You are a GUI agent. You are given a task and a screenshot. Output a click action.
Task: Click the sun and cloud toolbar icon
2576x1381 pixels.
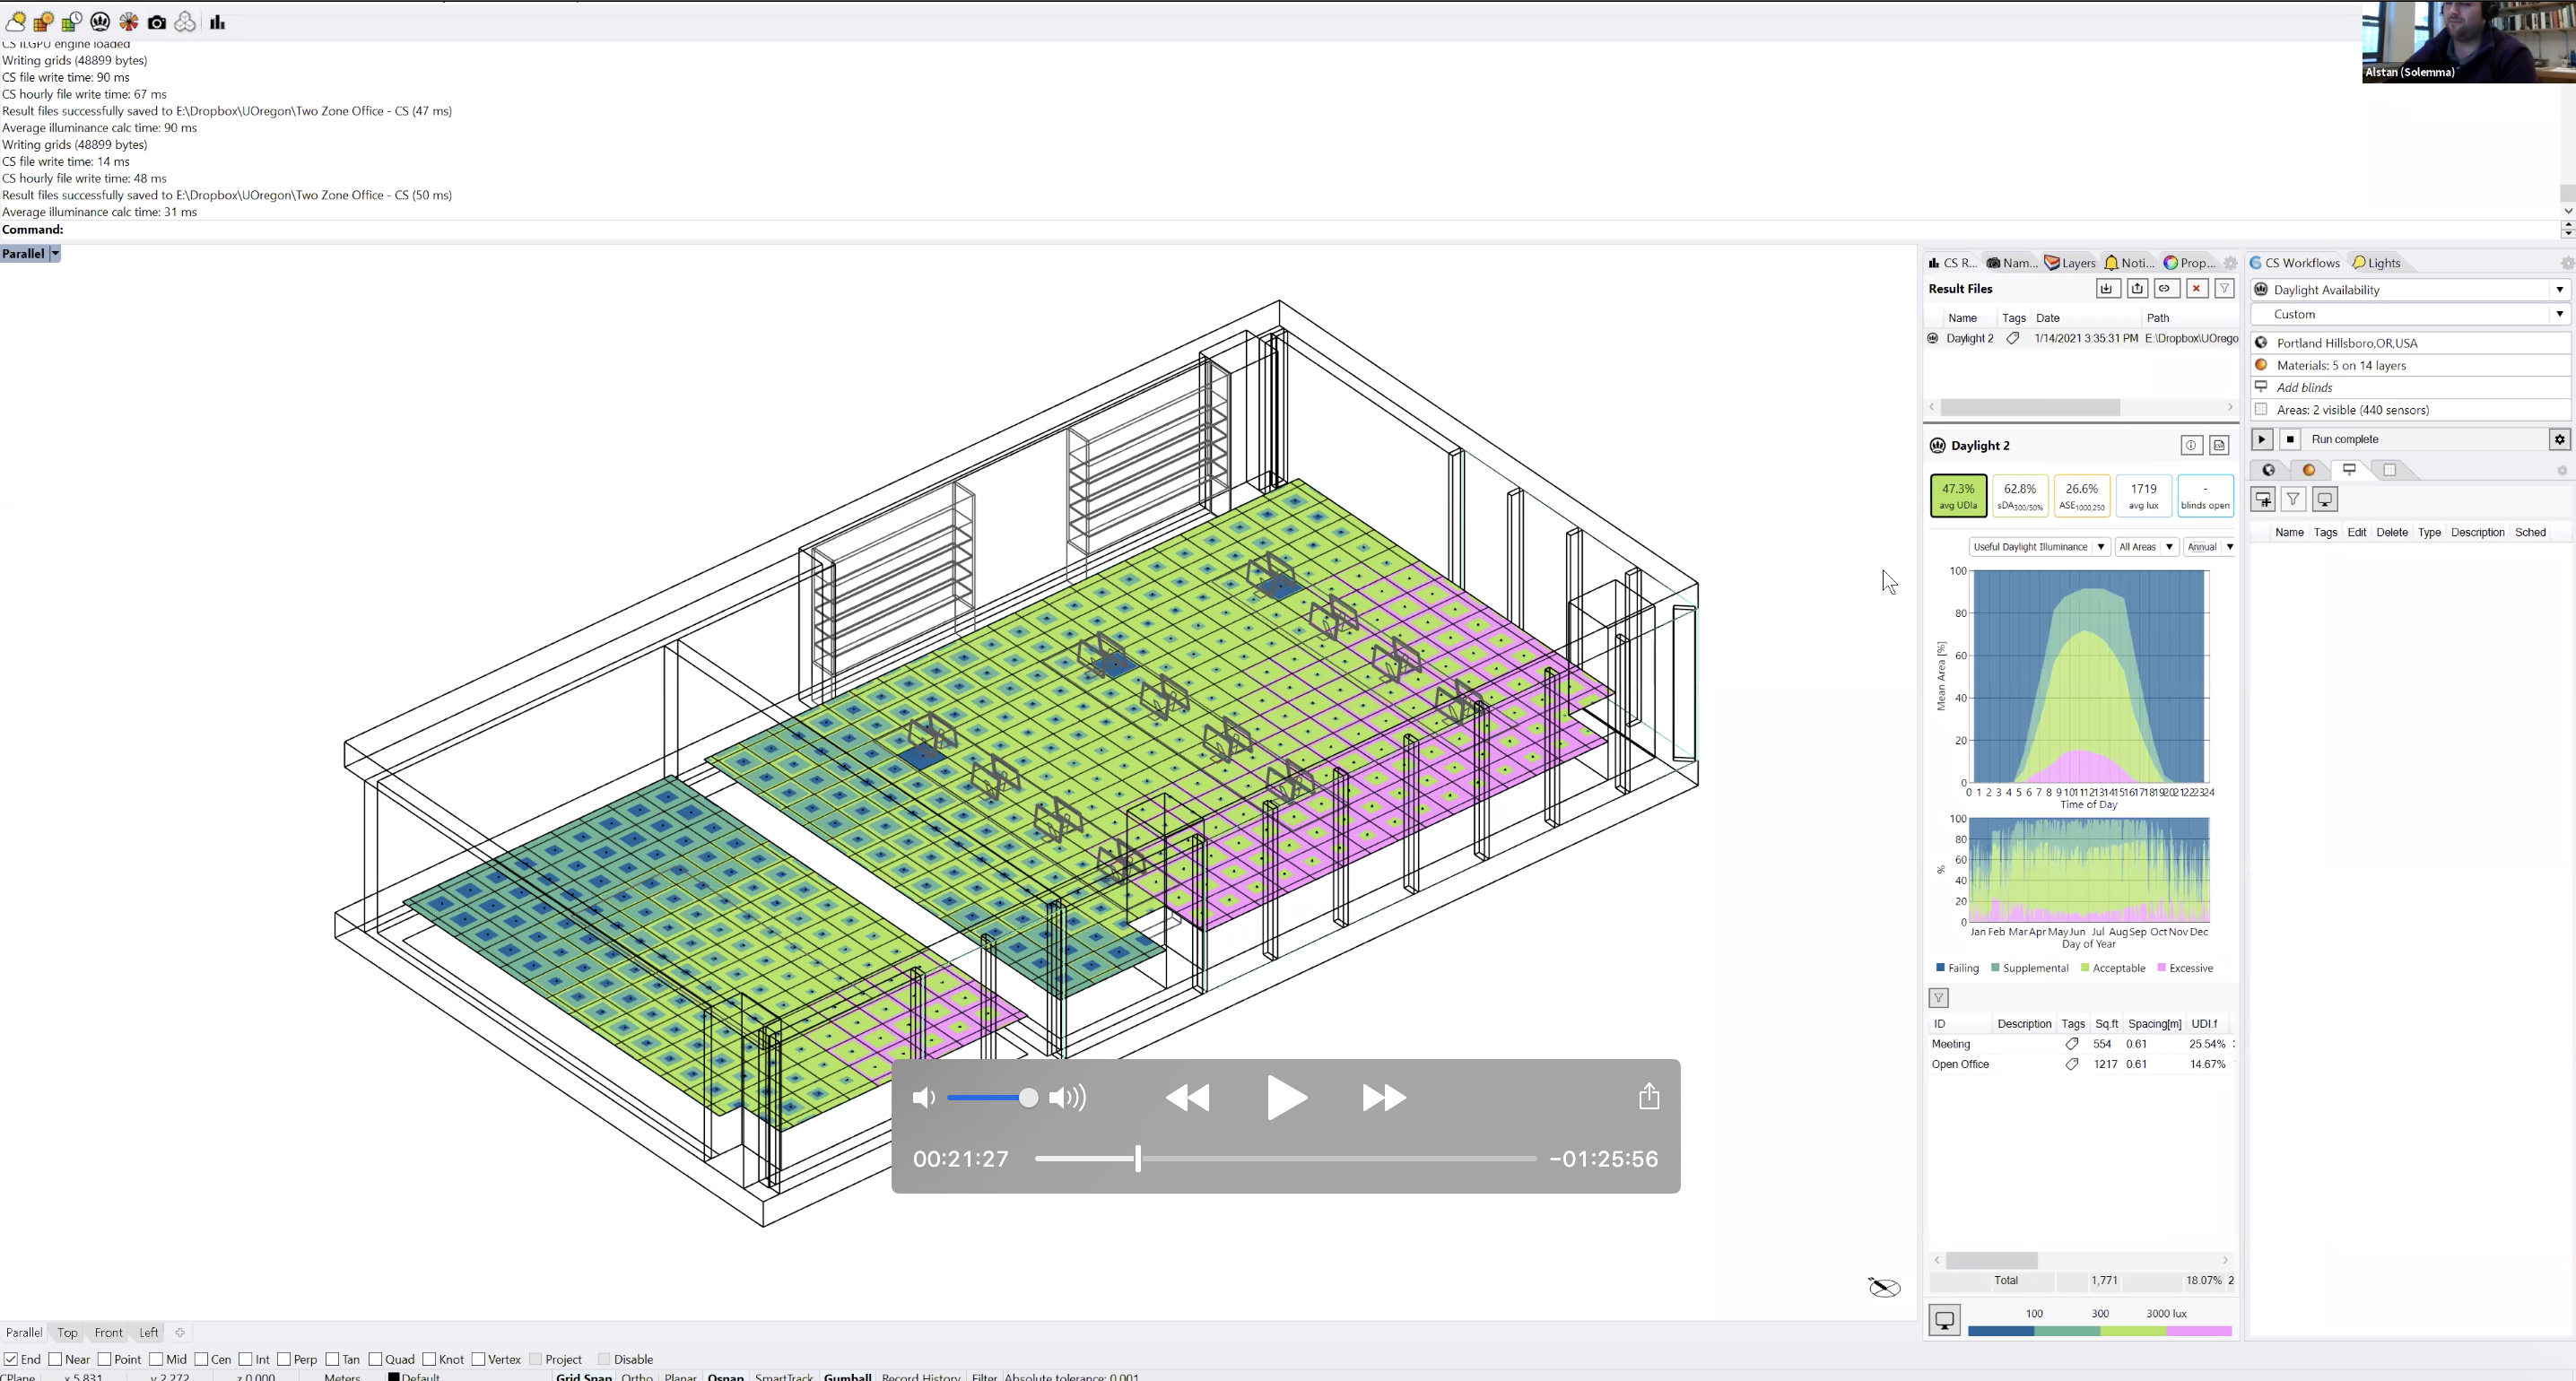pos(16,22)
